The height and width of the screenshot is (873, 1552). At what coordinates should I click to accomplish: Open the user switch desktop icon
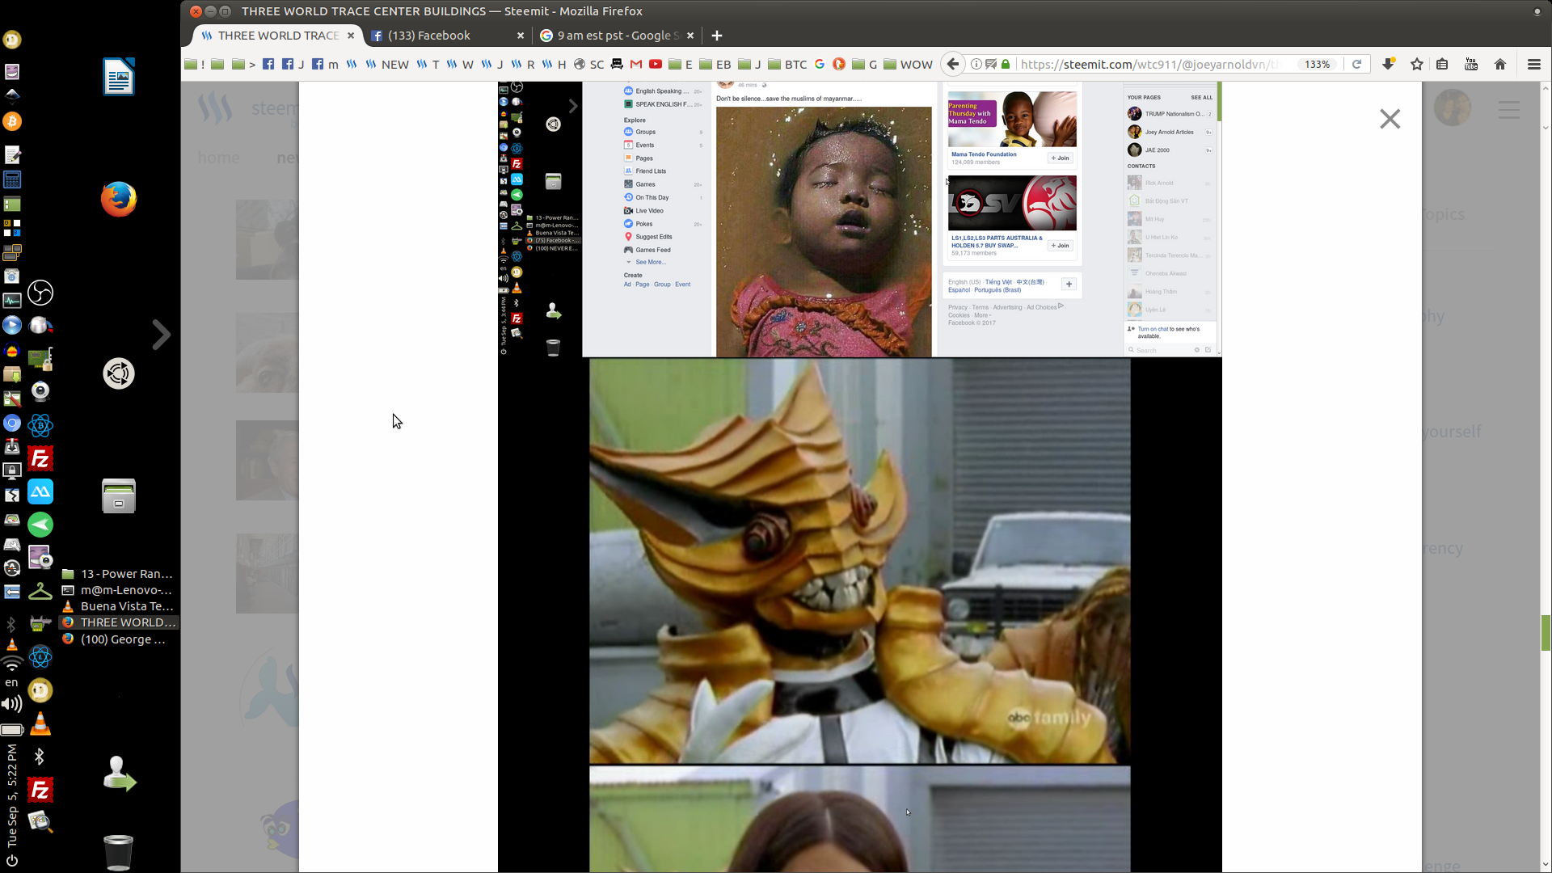pyautogui.click(x=119, y=774)
